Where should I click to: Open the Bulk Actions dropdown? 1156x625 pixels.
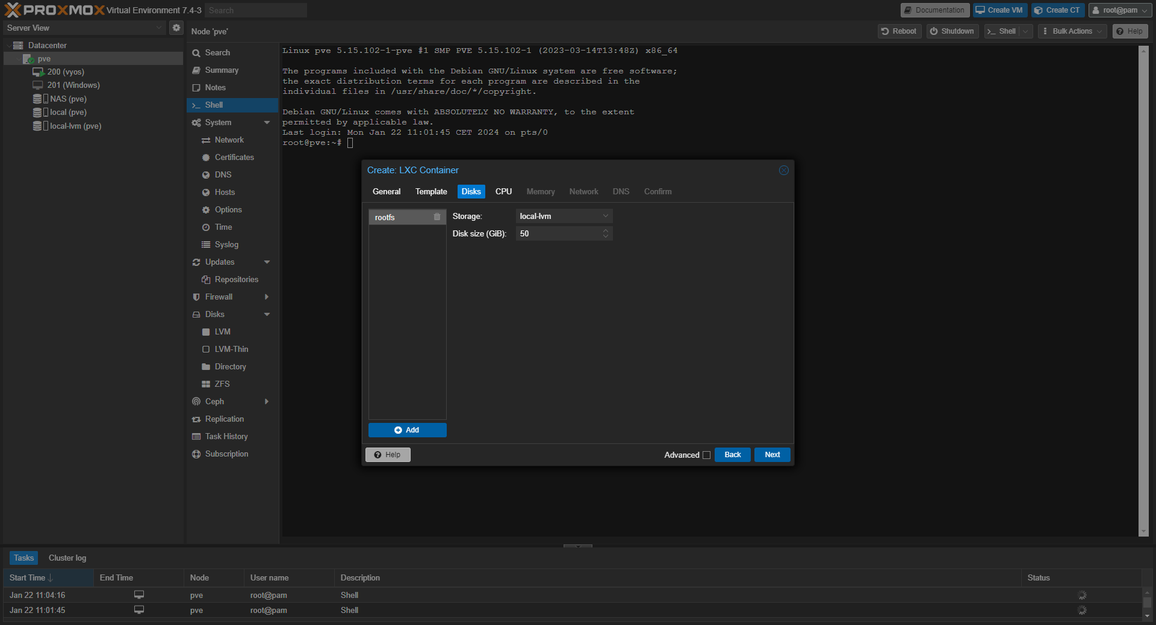(1072, 31)
